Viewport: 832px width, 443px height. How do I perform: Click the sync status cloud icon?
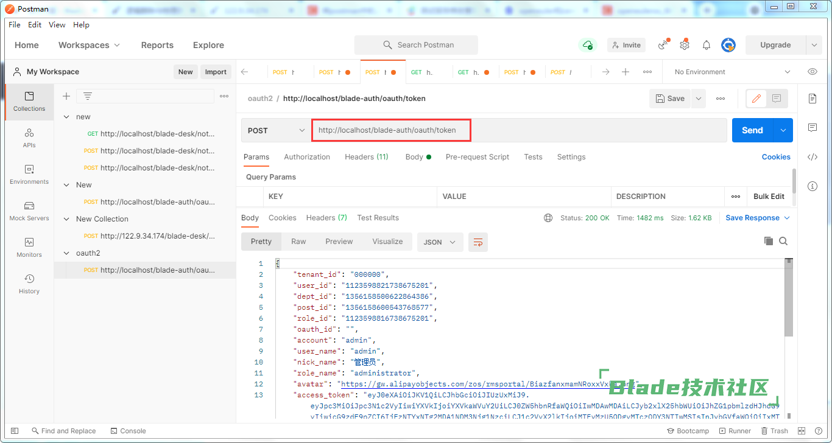[x=588, y=45]
